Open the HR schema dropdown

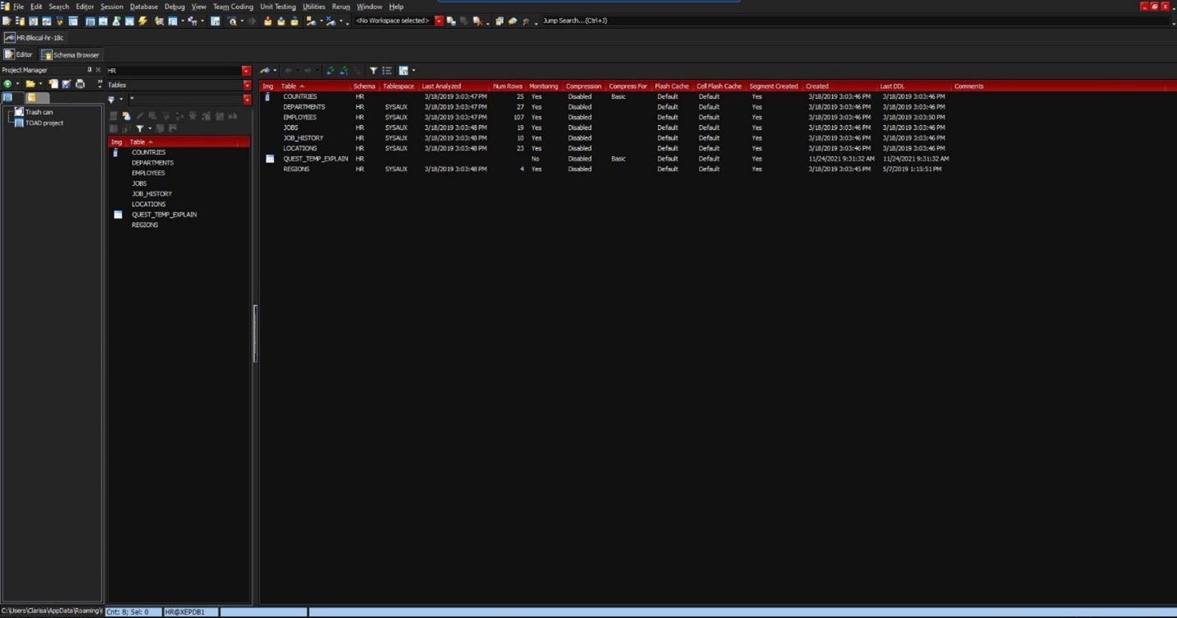(x=247, y=71)
